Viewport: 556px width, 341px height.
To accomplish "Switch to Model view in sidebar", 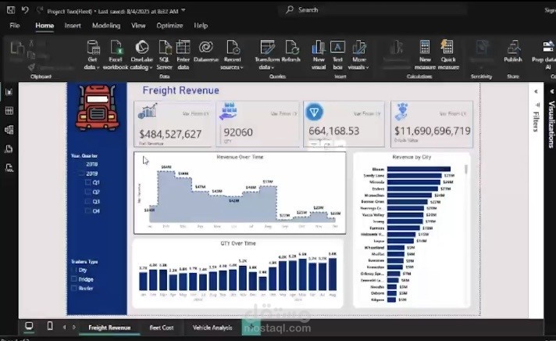I will tap(9, 130).
